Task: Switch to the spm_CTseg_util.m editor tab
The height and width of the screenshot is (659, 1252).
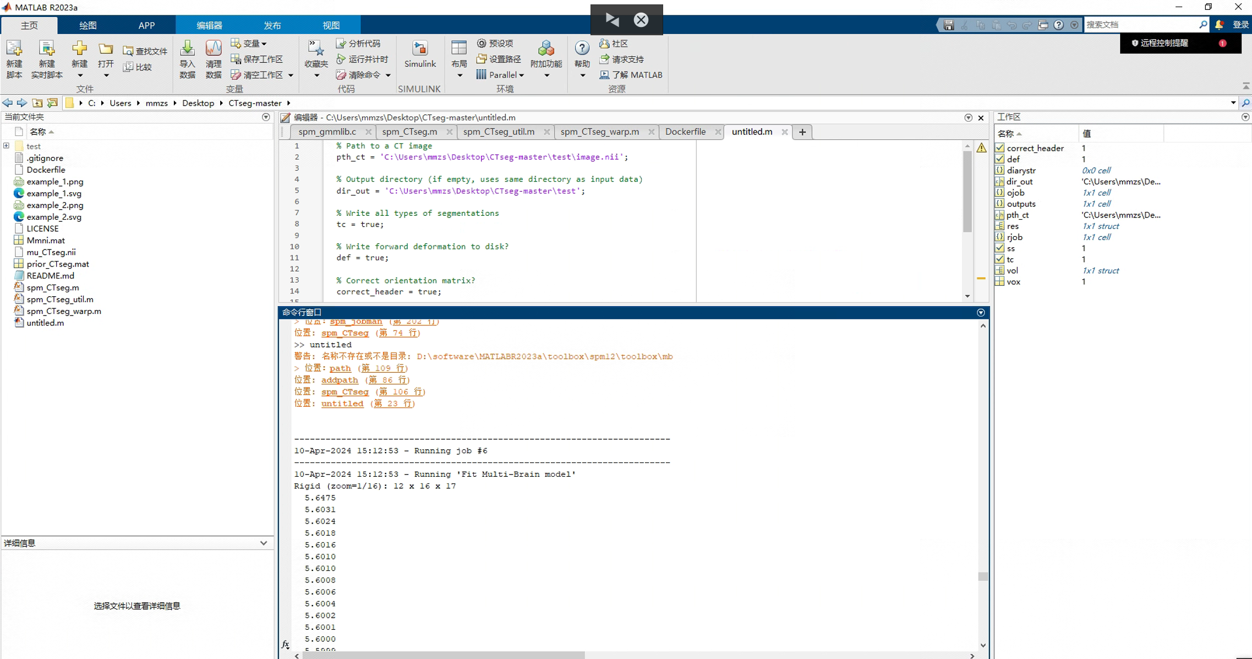Action: click(499, 132)
